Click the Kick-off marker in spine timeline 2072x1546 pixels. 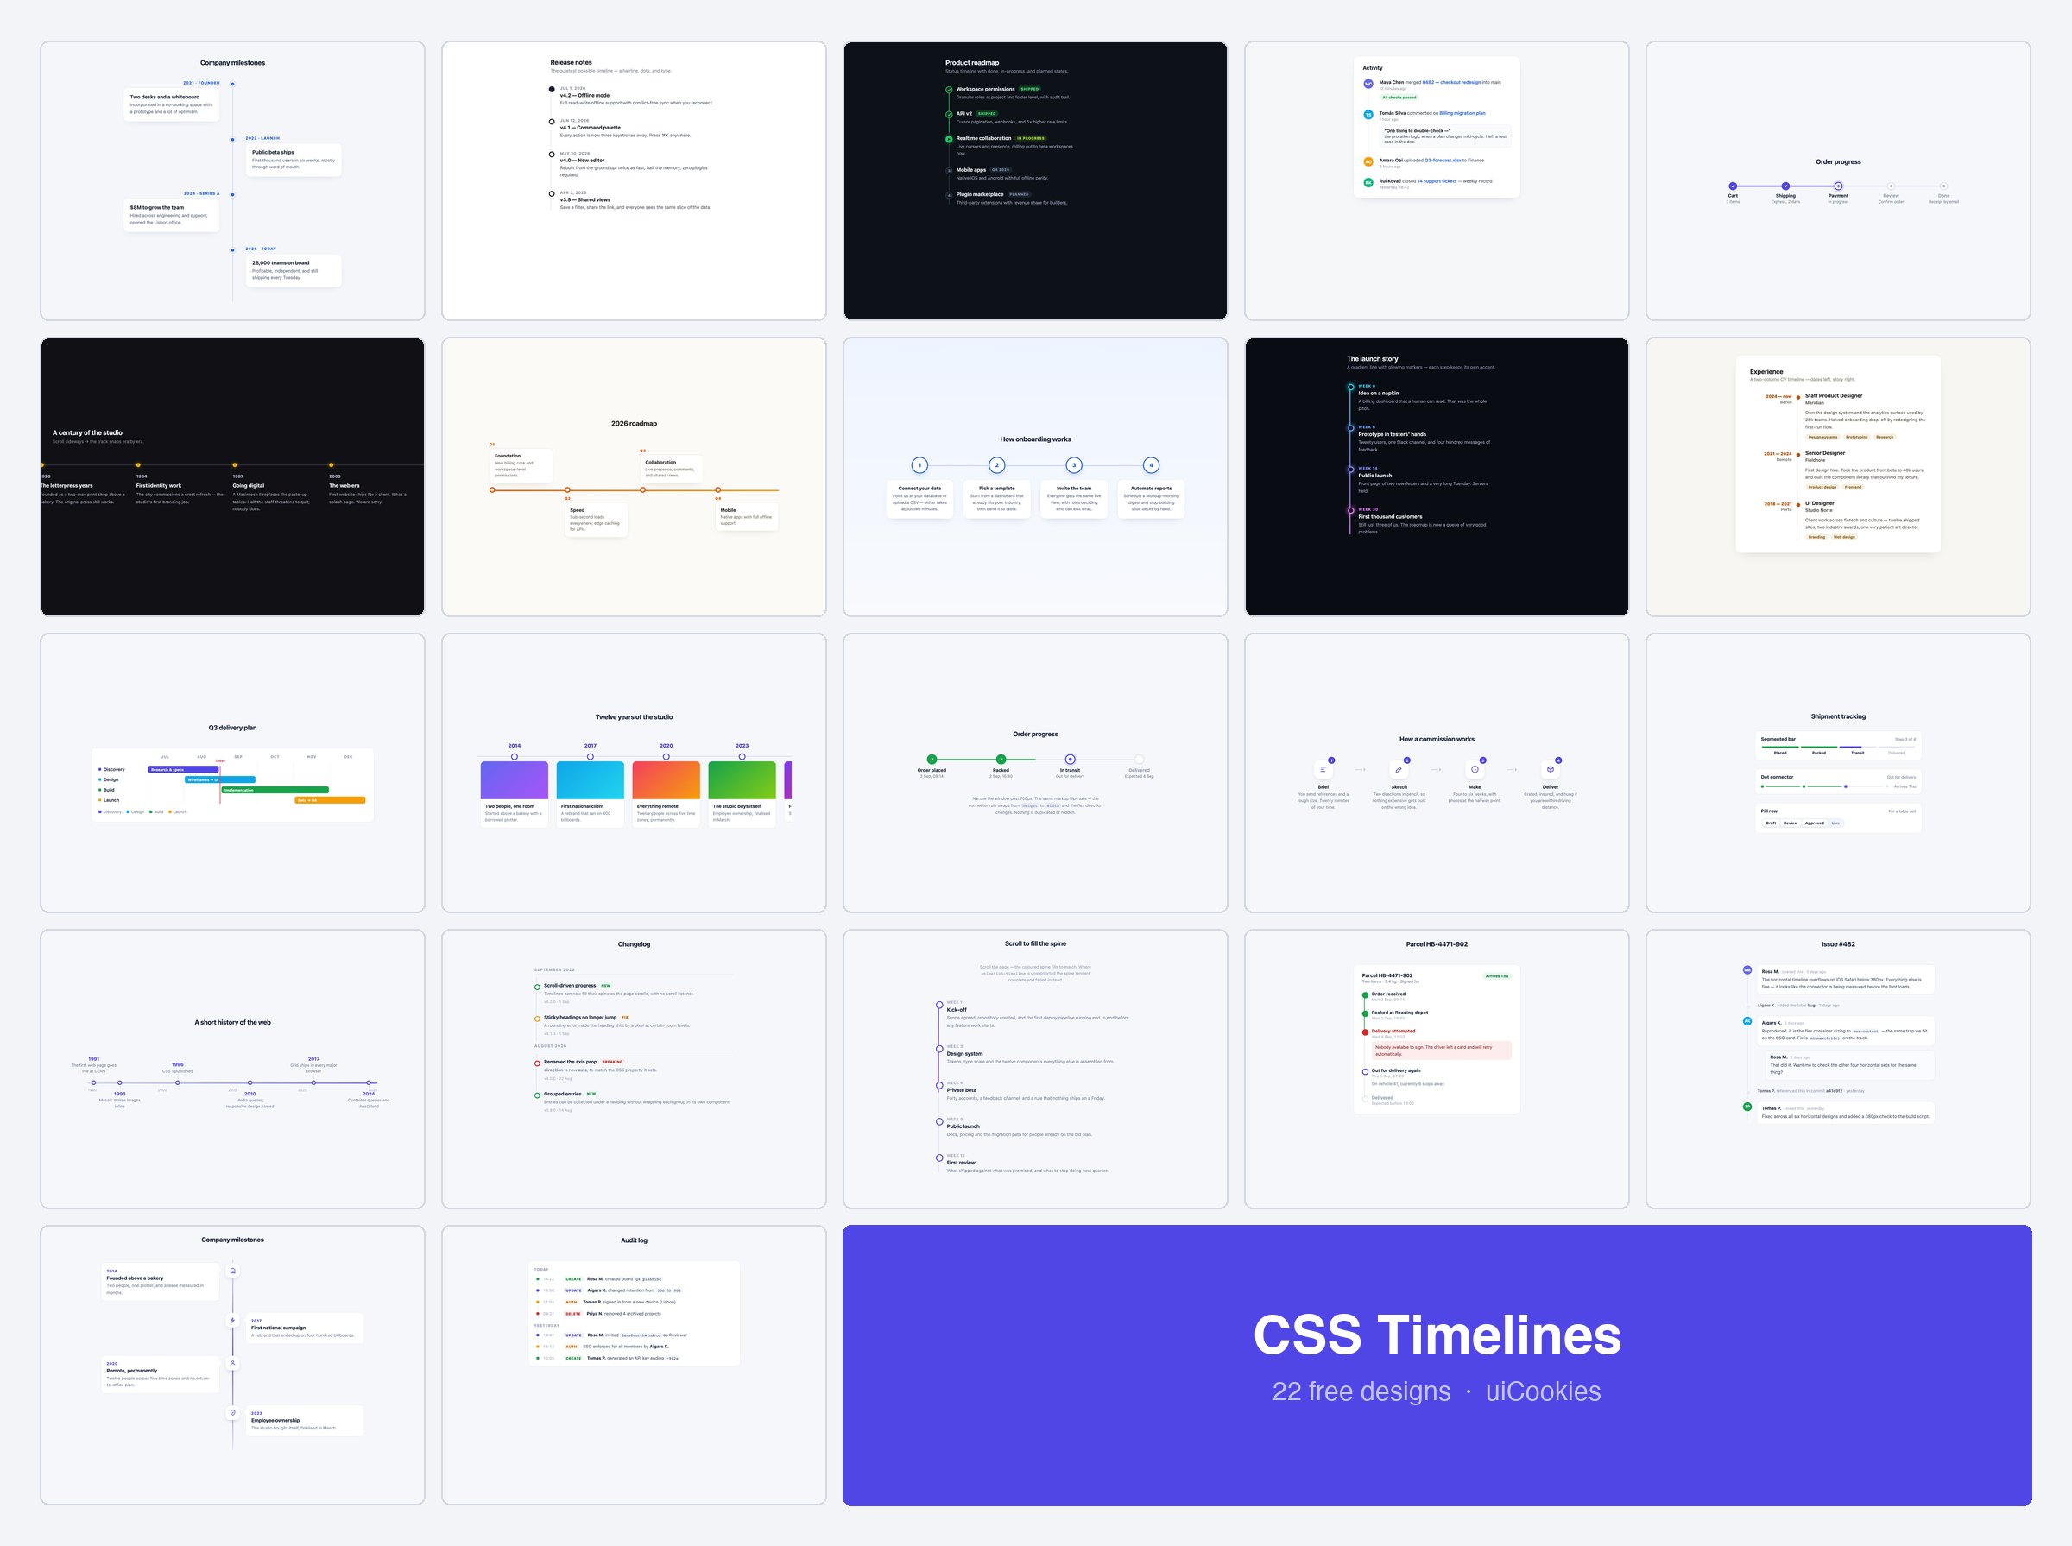click(x=938, y=1005)
